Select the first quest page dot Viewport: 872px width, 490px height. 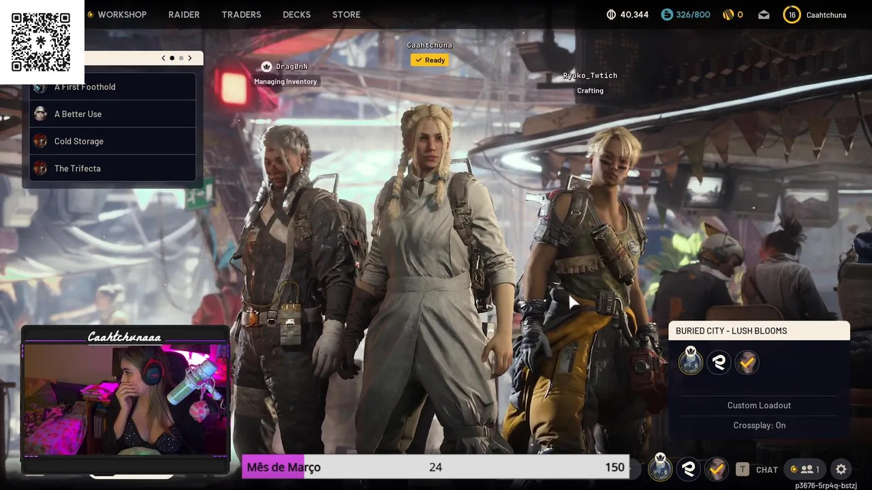(x=172, y=58)
